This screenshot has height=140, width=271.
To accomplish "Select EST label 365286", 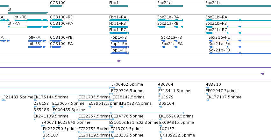I will 41,110.
